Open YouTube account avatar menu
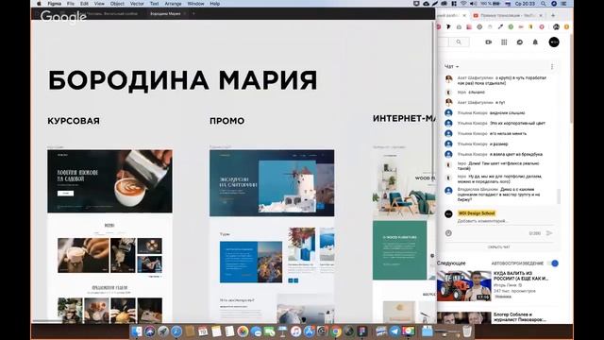The image size is (604, 340). click(x=554, y=42)
